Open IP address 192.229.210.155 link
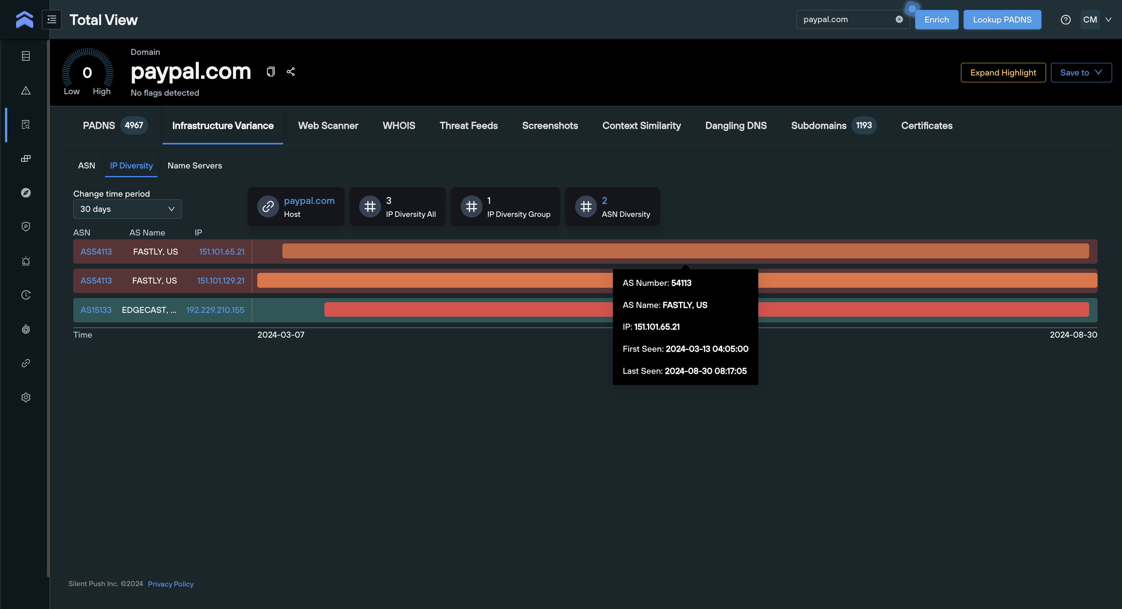Image resolution: width=1122 pixels, height=609 pixels. tap(215, 310)
